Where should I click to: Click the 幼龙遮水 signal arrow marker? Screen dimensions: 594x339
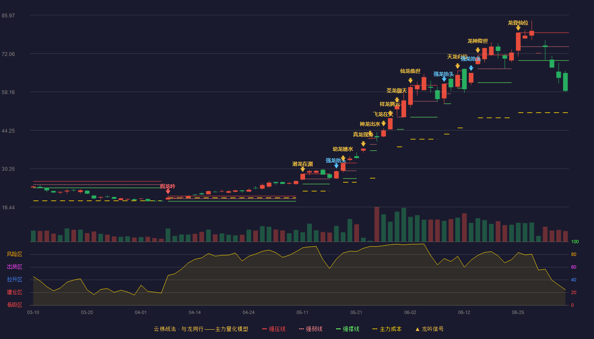pos(343,158)
